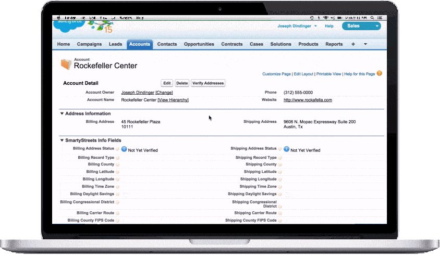Click help icon beside Shipping Daylight Savings

[x=280, y=194]
